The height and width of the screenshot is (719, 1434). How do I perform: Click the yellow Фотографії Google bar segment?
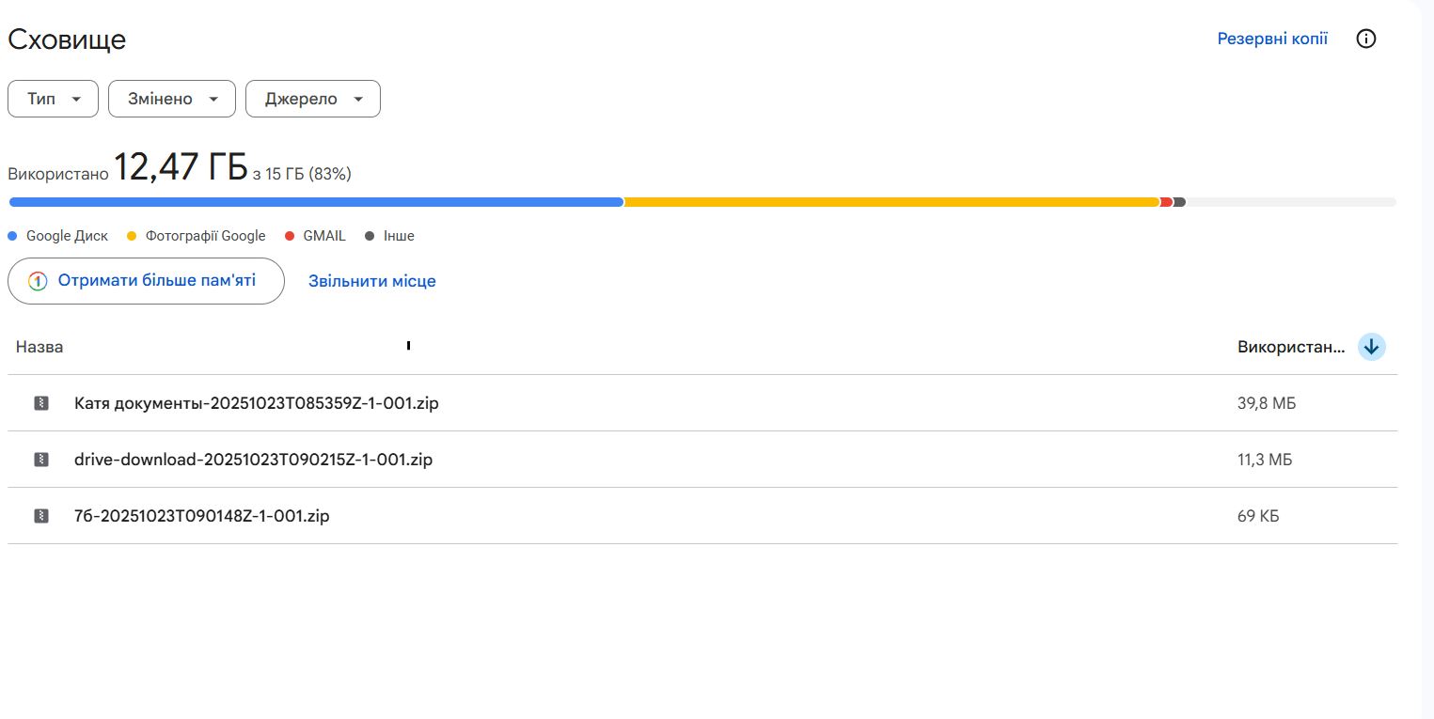point(891,202)
